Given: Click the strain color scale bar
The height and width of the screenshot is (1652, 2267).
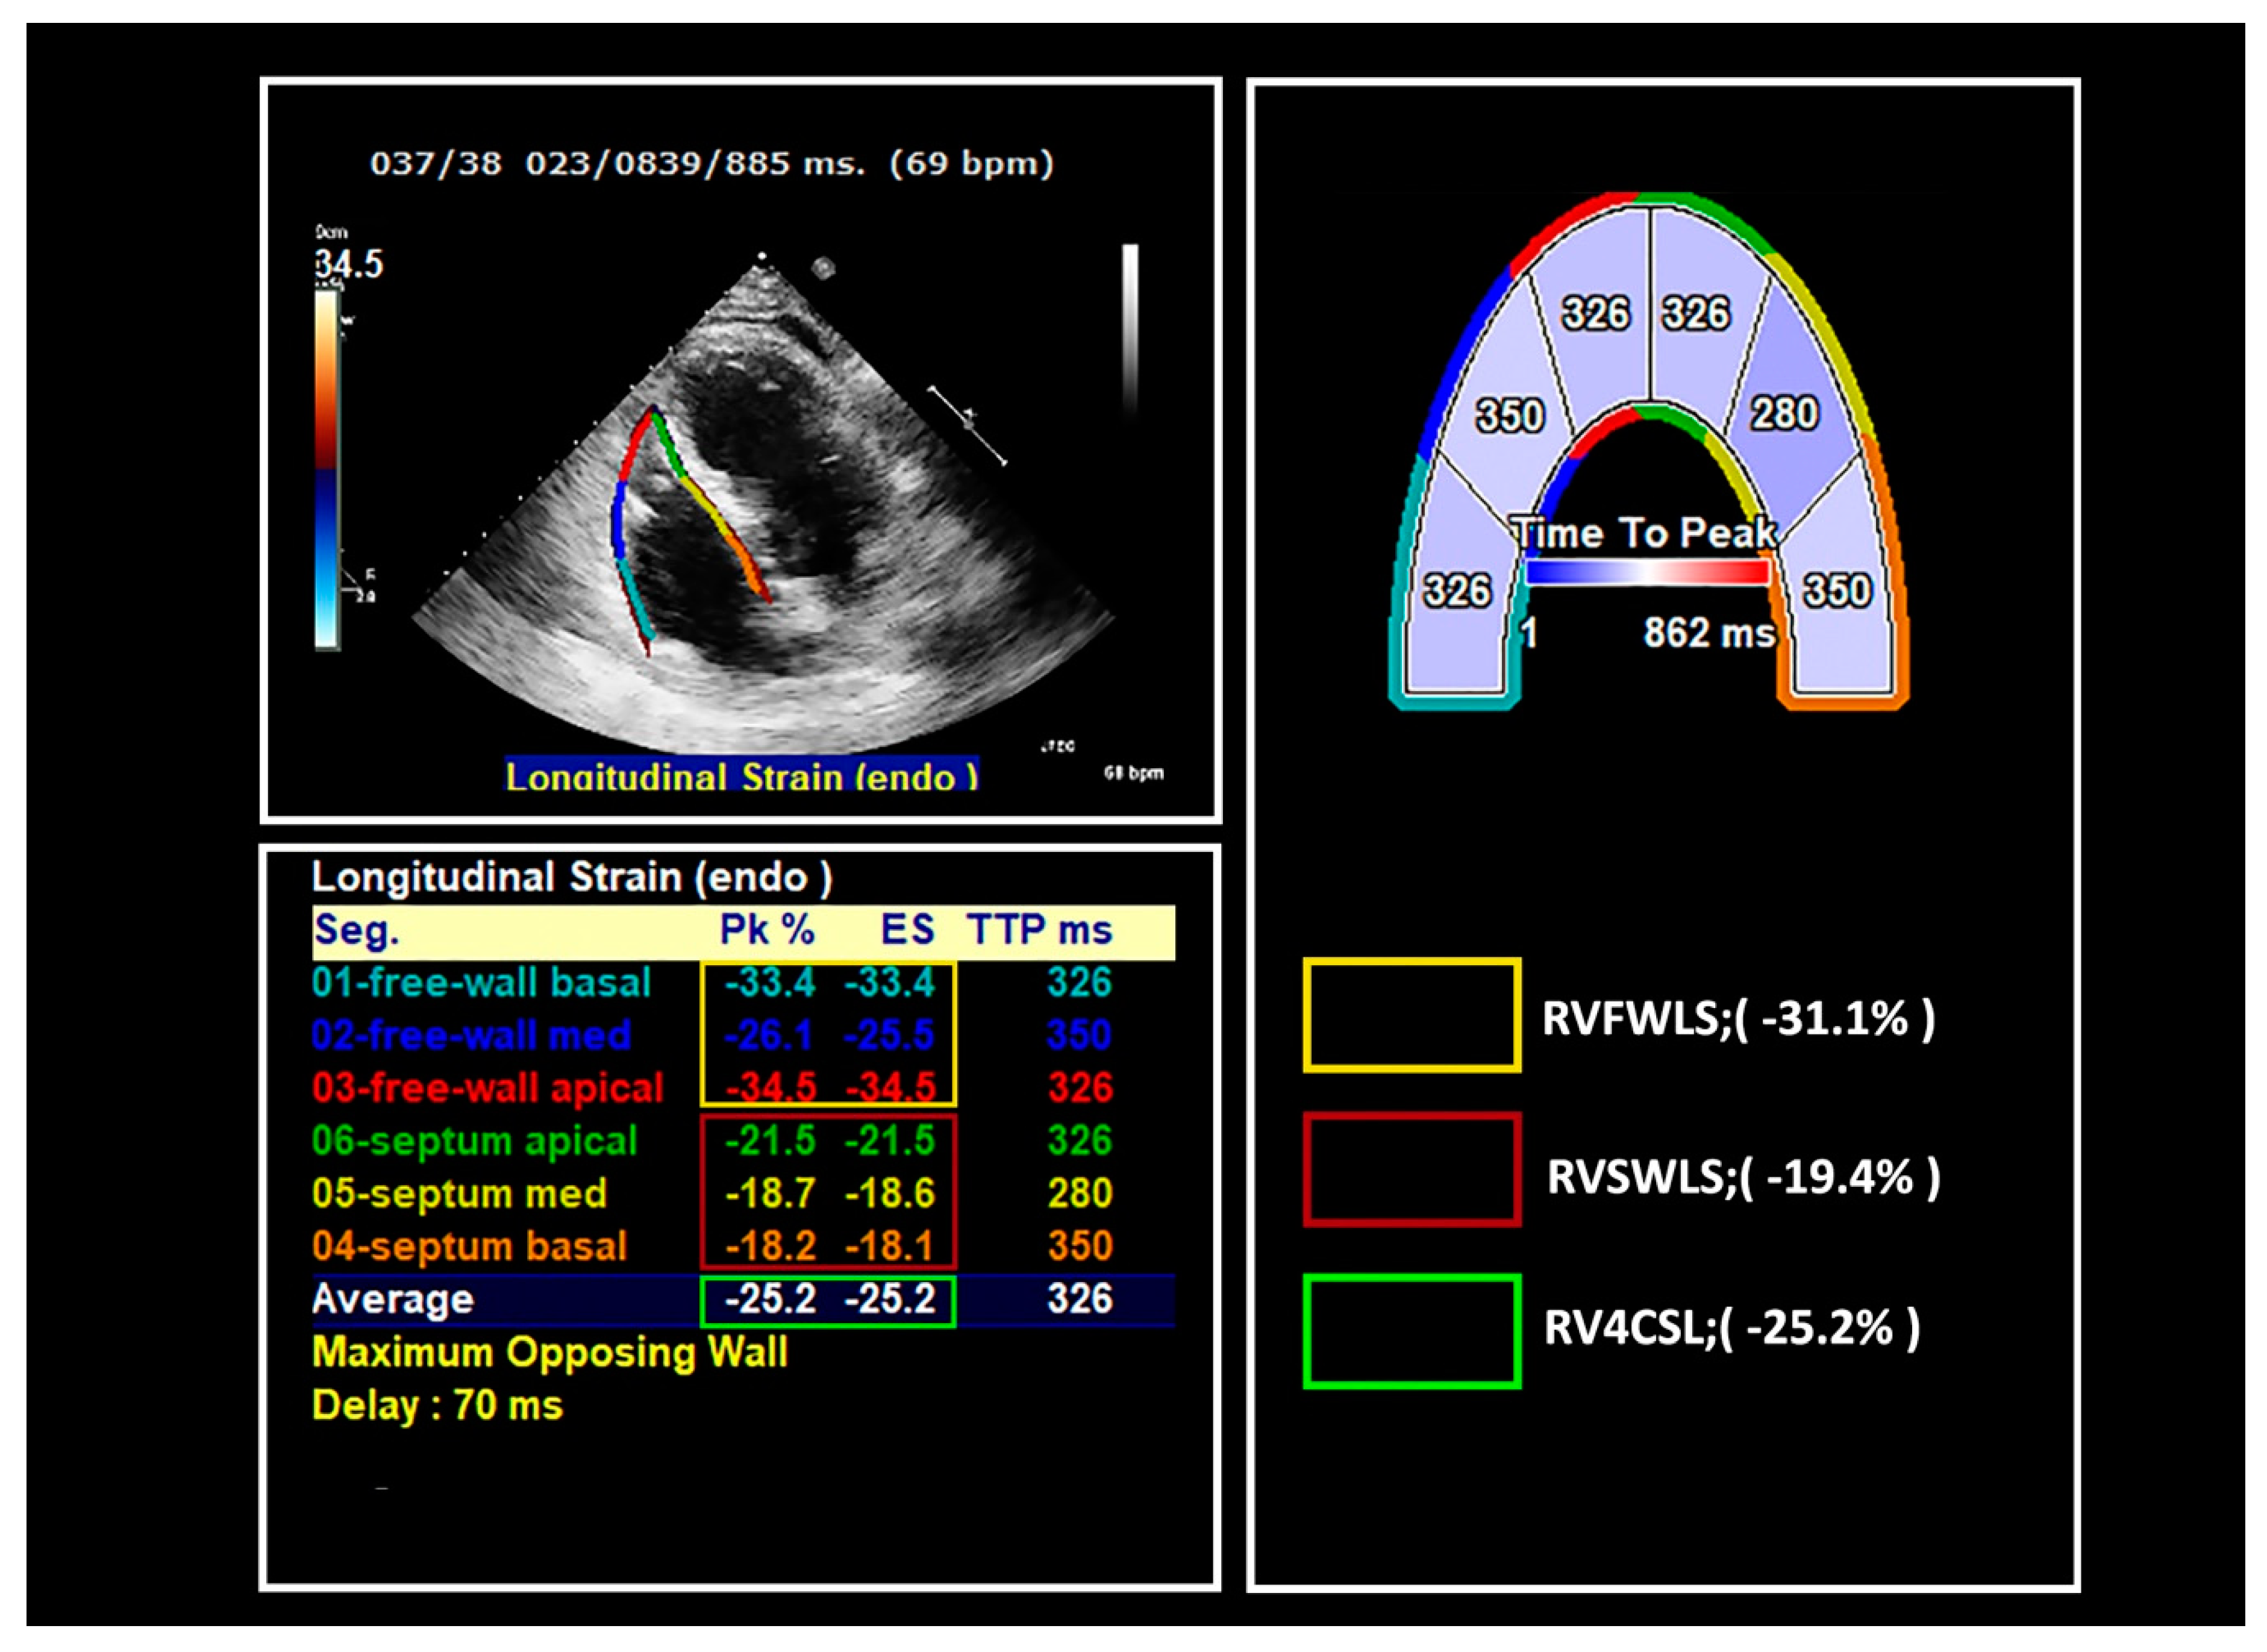Looking at the screenshot, I should click(327, 470).
